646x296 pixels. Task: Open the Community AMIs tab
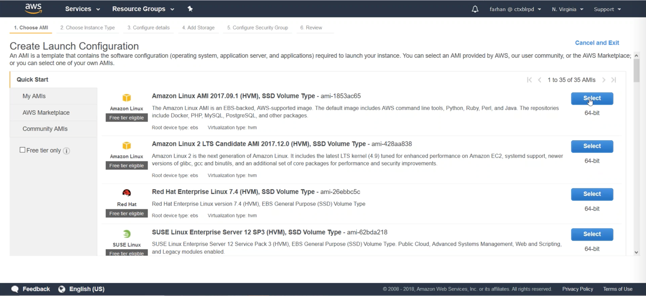point(45,129)
